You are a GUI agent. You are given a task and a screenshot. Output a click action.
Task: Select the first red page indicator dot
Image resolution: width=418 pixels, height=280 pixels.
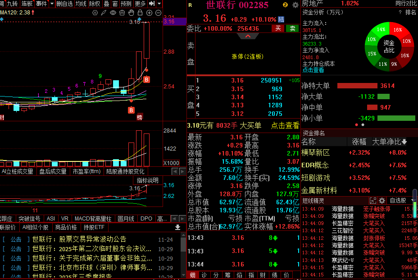[357, 124]
